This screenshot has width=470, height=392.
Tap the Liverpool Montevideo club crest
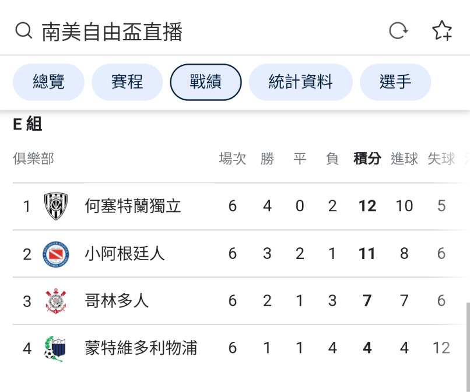click(x=56, y=348)
